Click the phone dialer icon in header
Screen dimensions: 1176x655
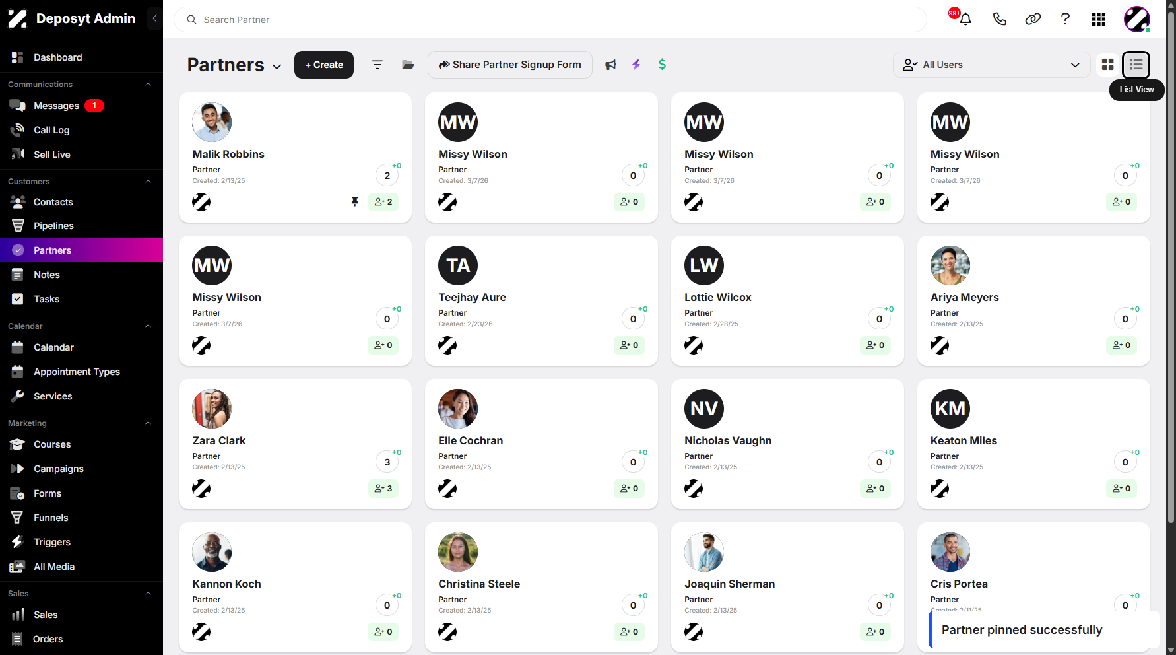tap(1000, 19)
